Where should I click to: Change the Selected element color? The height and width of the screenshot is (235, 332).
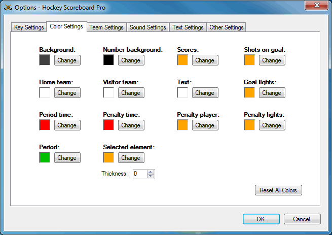(x=131, y=157)
